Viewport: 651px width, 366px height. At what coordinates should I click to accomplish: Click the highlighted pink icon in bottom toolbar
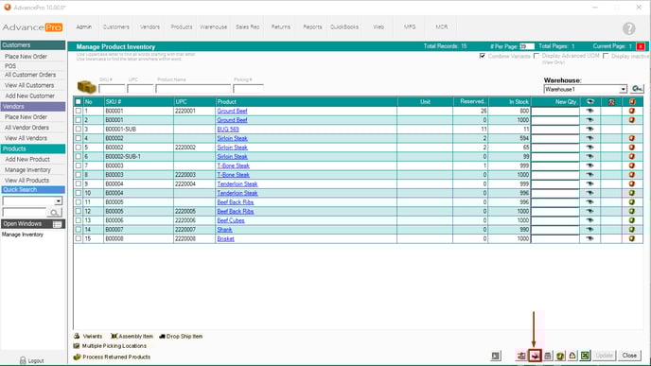click(x=535, y=356)
